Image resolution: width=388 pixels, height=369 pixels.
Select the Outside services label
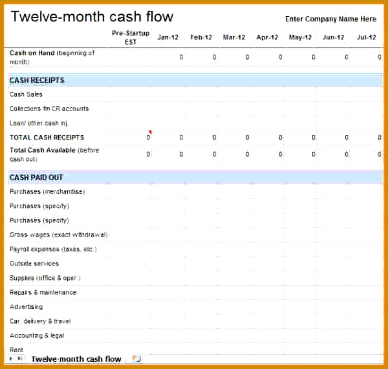pyautogui.click(x=34, y=264)
